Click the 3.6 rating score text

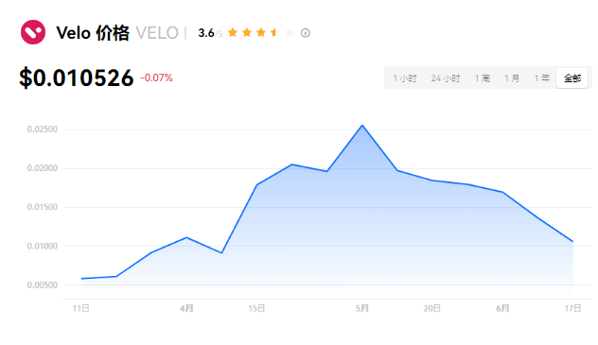206,33
